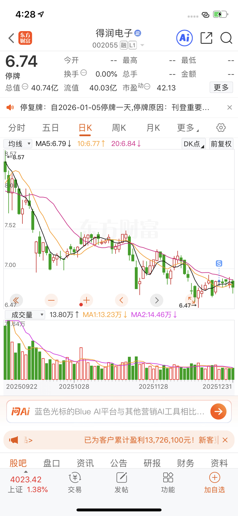Screen dimensions: 238x516
Task: Switch to the 公告 tab
Action: coord(119,463)
